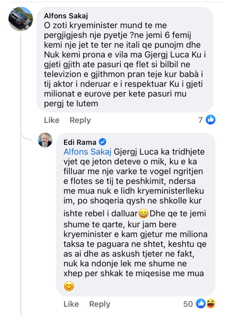228x316 pixels.
Task: Click the laughing haha reaction icon on reply
Action: (x=210, y=304)
